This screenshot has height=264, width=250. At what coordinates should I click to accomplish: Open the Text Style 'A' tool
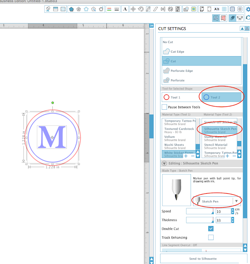point(125,9)
